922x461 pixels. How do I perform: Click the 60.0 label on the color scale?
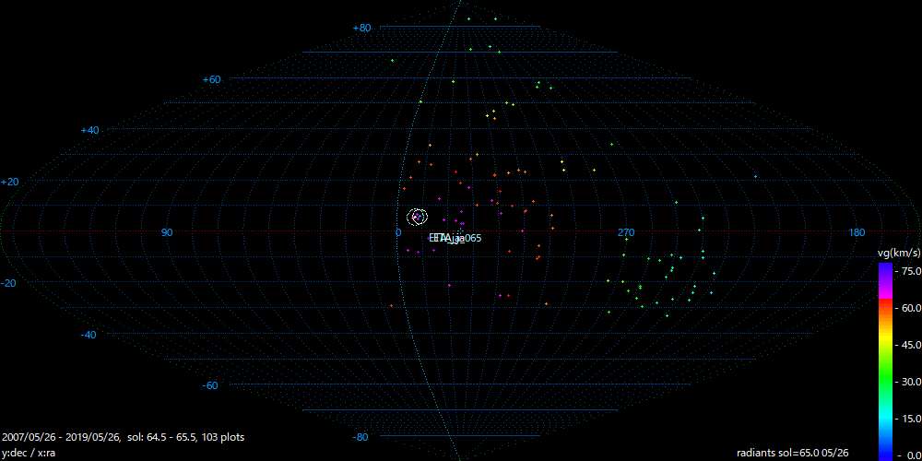[911, 308]
